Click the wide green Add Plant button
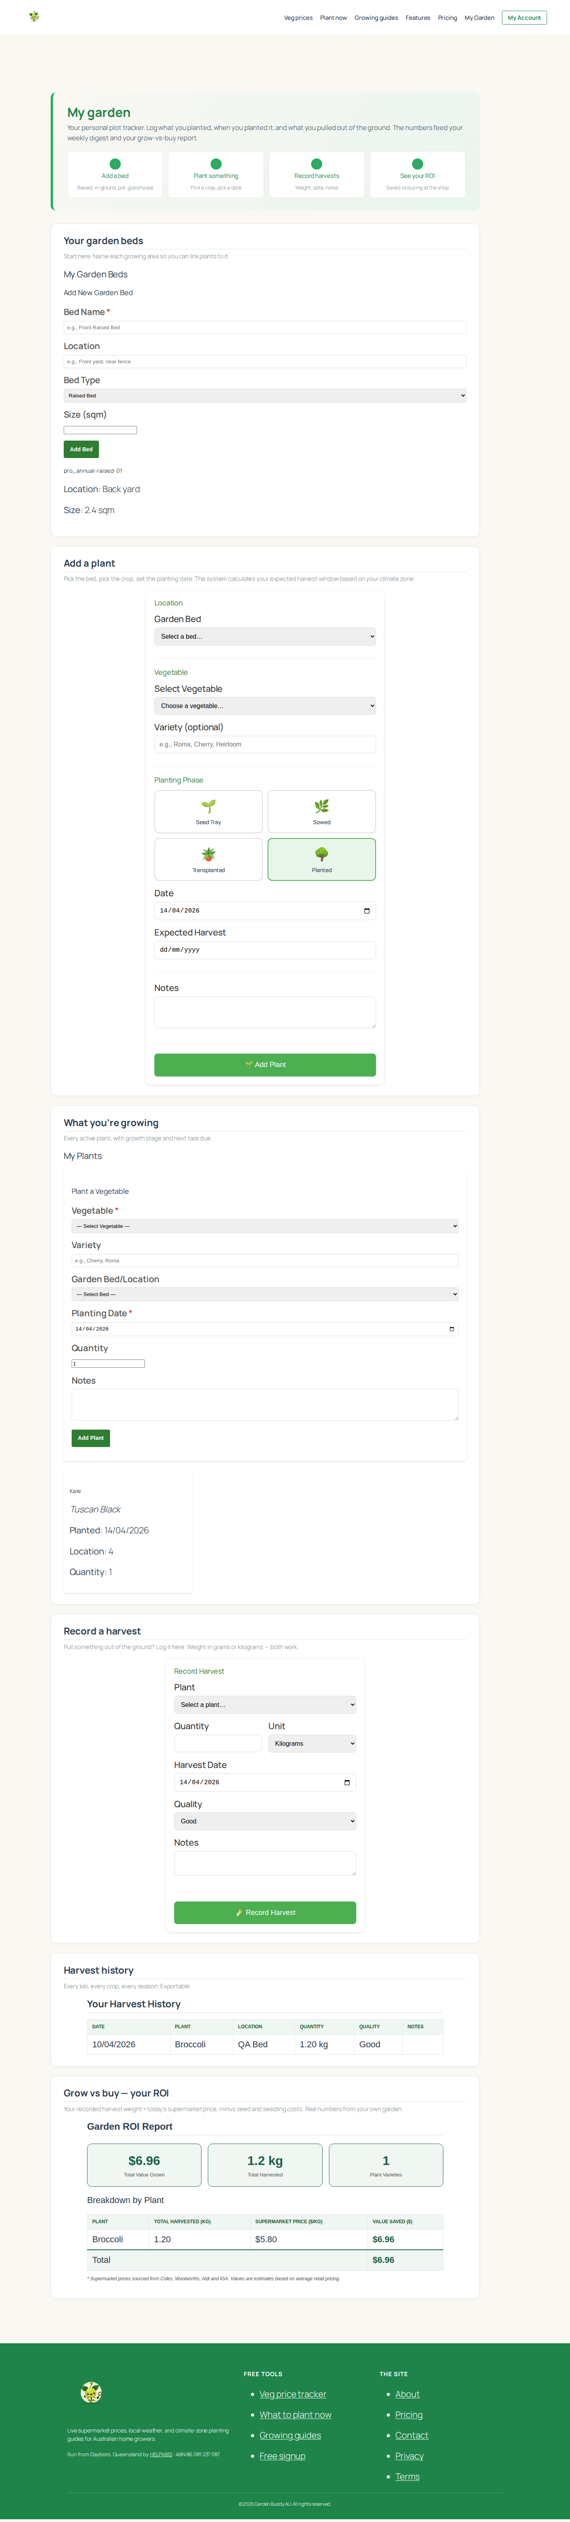Image resolution: width=570 pixels, height=2522 pixels. click(265, 1064)
